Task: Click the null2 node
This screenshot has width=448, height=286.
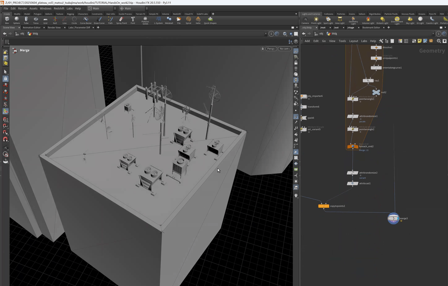Action: [376, 92]
